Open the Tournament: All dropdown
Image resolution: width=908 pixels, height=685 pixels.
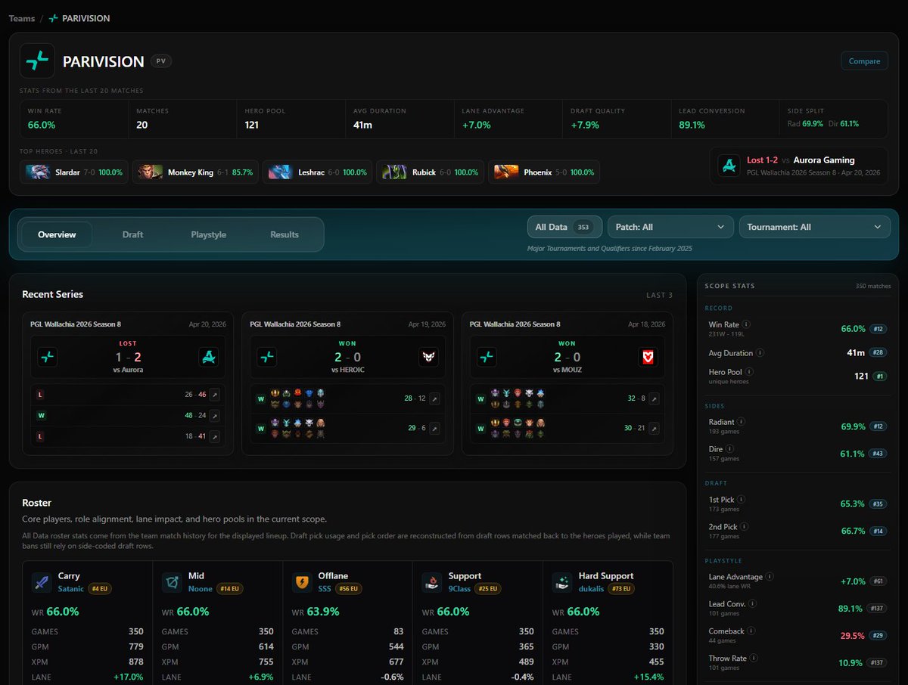[814, 227]
